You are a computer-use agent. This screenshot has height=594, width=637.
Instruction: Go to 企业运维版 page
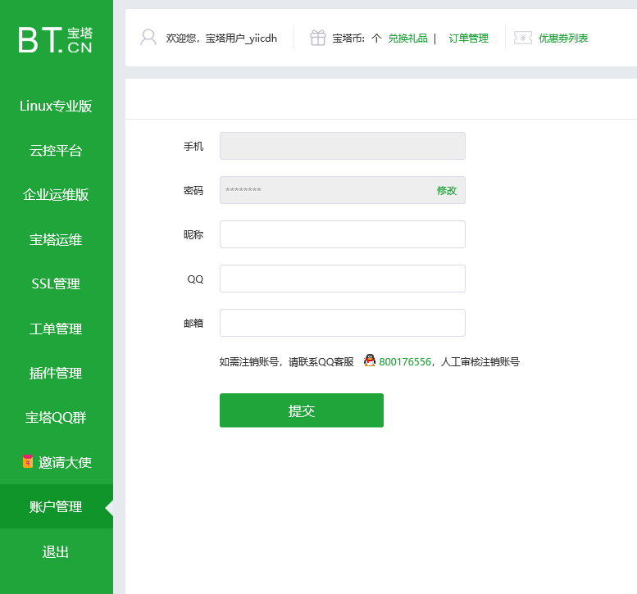tap(56, 195)
